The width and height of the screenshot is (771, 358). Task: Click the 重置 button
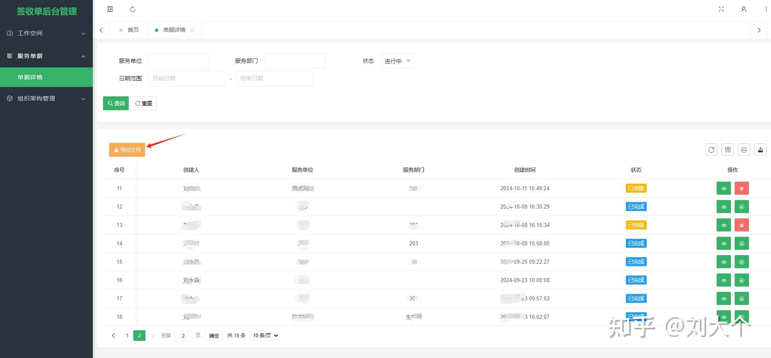click(143, 103)
